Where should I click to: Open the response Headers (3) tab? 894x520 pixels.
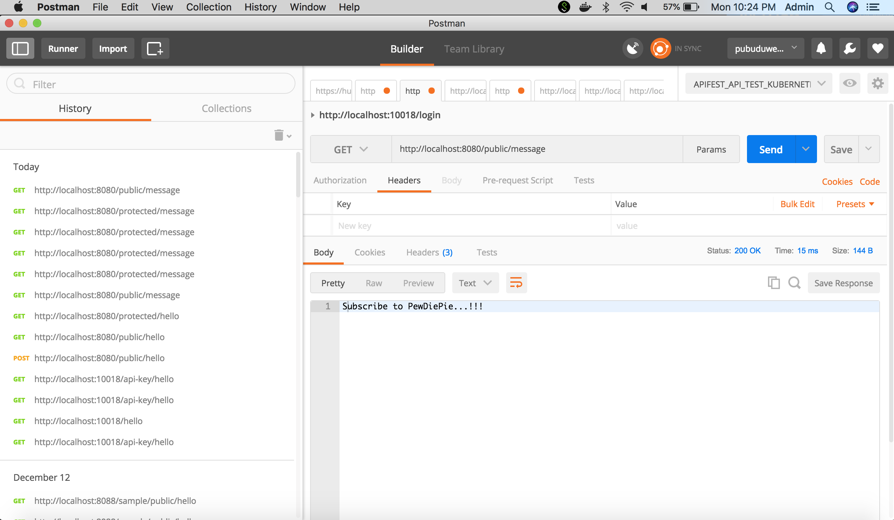click(429, 252)
